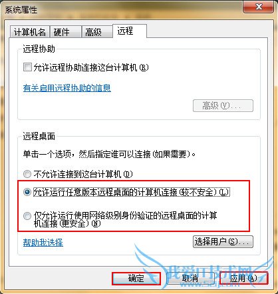Select 仅允许运行使用网络级别身份验证 radio option
The image size is (278, 294).
tap(27, 216)
